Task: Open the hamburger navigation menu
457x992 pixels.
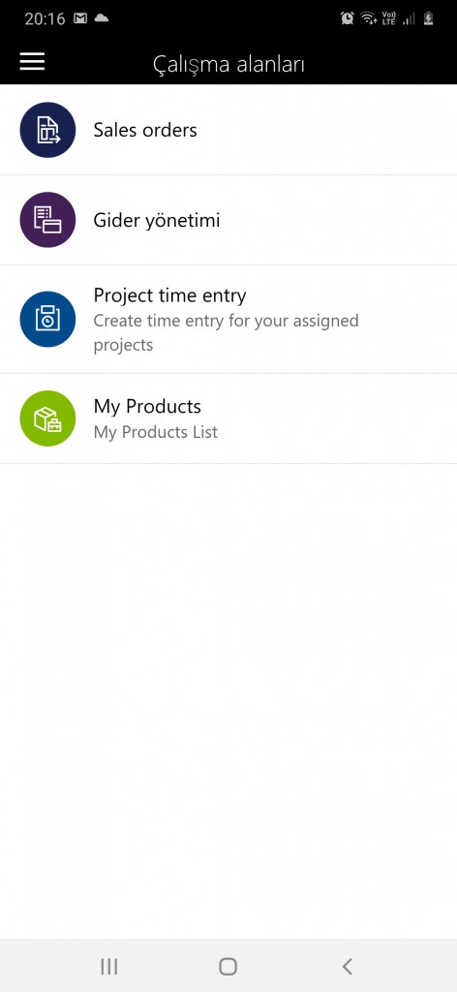Action: click(x=32, y=61)
